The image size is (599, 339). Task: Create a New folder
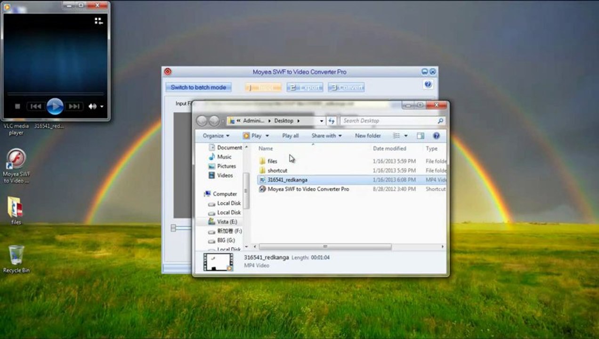tap(368, 136)
